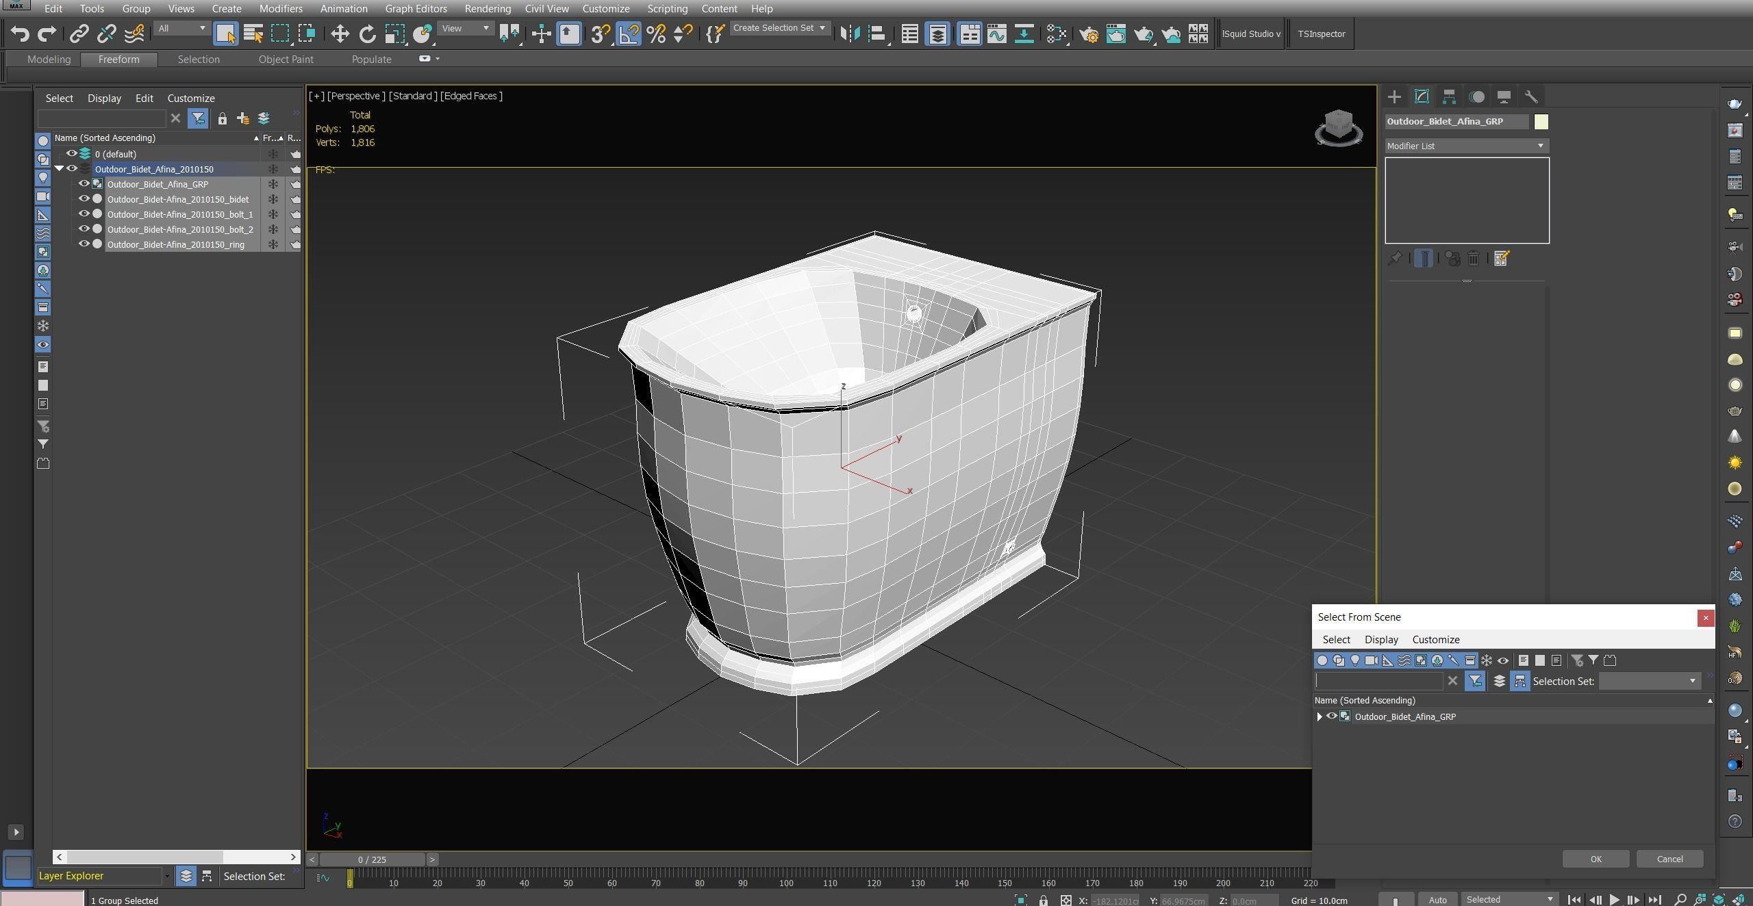Open the Hierarchy panel tab

tap(1449, 96)
